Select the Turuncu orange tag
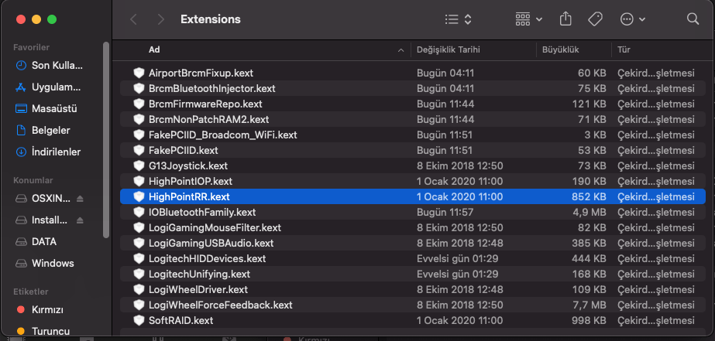715x341 pixels. tap(51, 331)
